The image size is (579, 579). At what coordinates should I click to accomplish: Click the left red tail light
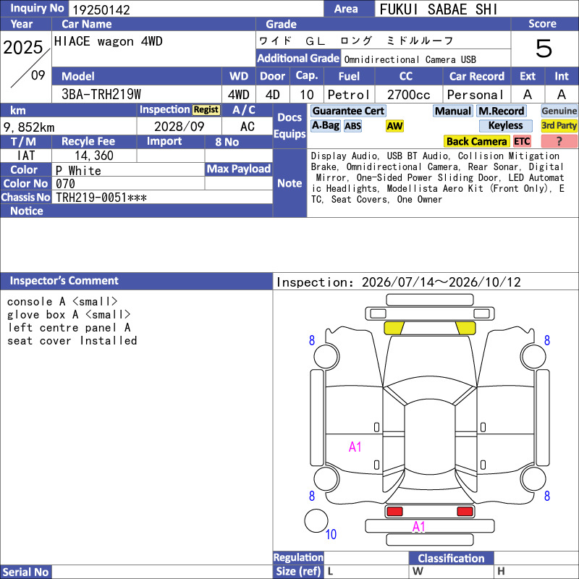[x=394, y=512]
